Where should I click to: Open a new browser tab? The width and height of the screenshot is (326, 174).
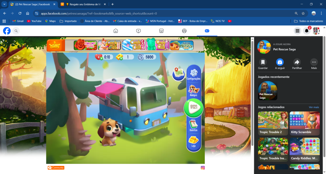click(112, 4)
